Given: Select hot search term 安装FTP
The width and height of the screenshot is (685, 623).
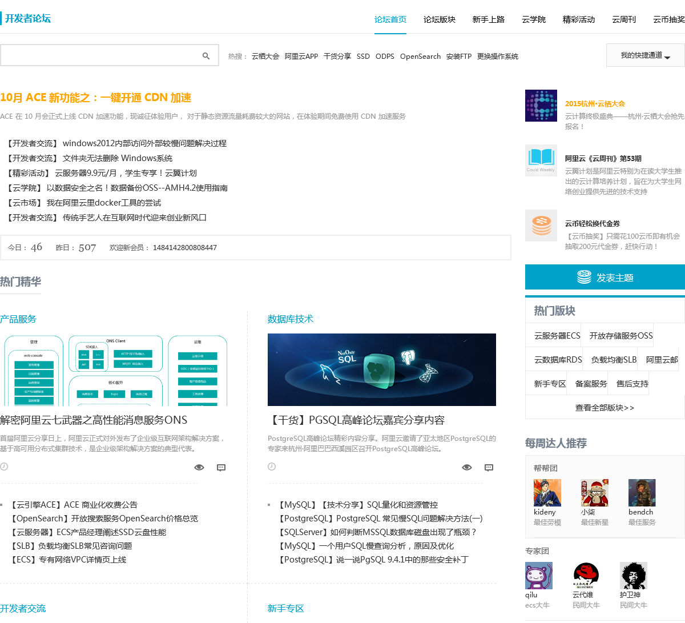Looking at the screenshot, I should (459, 57).
